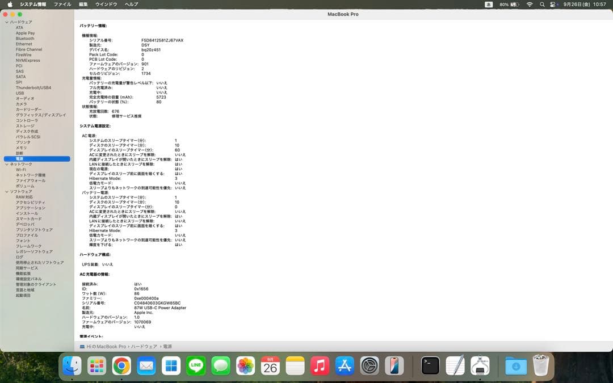613x383 pixels.
Task: Open Terminal from the Dock
Action: coord(430,366)
